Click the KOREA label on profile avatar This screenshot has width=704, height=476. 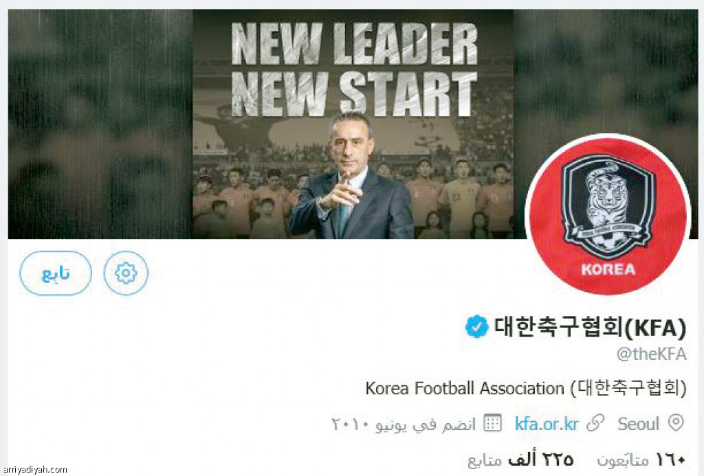click(x=608, y=269)
